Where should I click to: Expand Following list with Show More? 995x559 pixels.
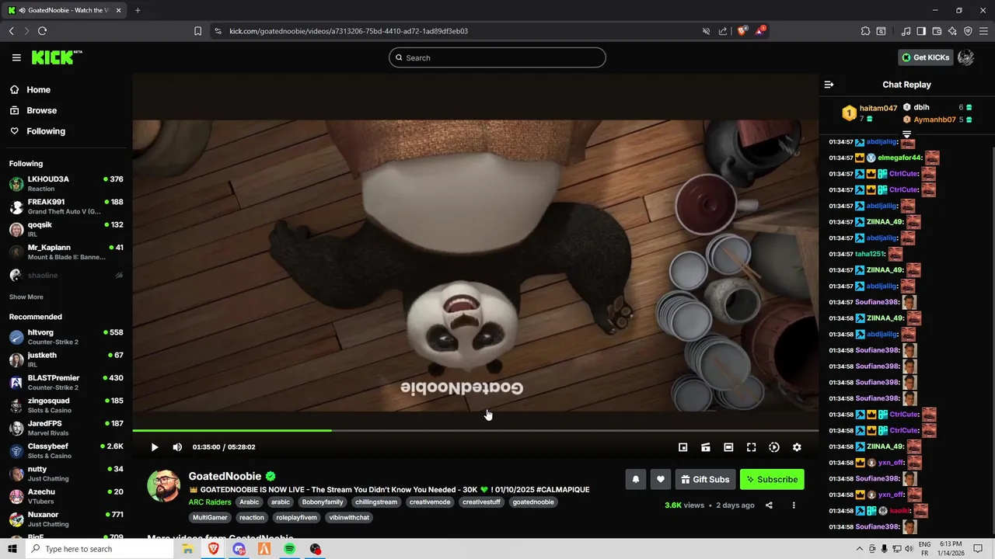(26, 297)
